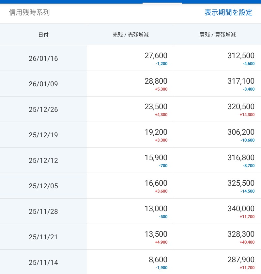Tap the +40,400 buy balance change
The height and width of the screenshot is (274, 261).
point(247,242)
